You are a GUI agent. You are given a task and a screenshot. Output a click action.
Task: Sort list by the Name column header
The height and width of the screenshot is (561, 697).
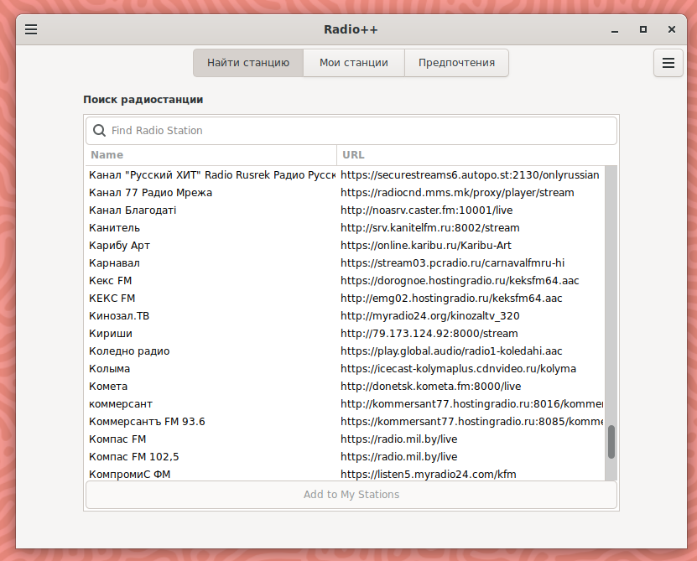point(211,154)
